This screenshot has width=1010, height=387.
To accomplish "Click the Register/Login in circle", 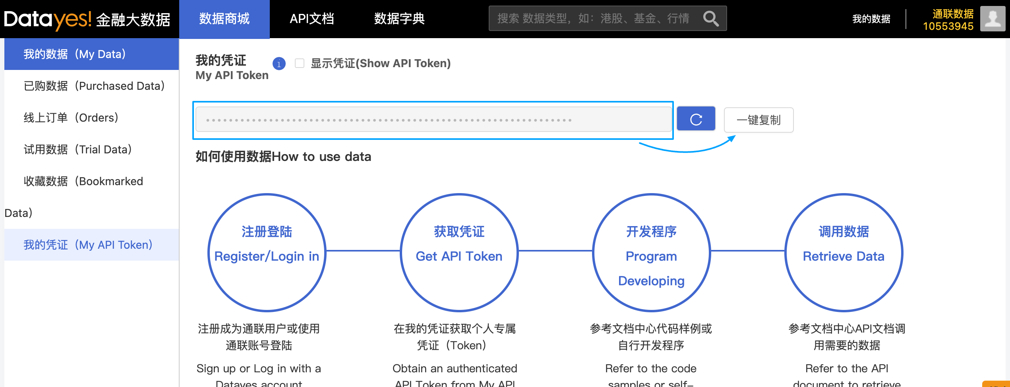I will 267,252.
